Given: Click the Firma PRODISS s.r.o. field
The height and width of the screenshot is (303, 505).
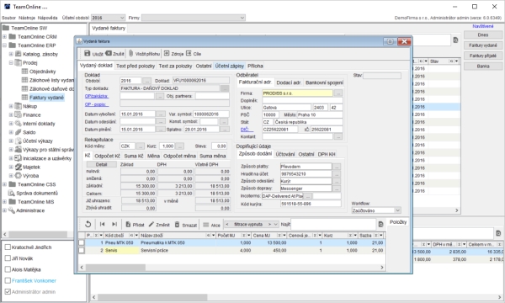Looking at the screenshot, I should pyautogui.click(x=297, y=93).
